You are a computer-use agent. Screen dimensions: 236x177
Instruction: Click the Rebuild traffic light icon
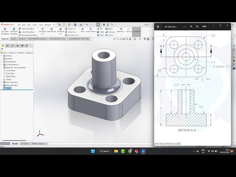104,25
